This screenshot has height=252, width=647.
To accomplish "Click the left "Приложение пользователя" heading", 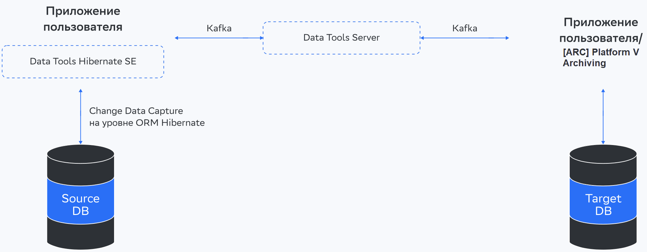I will click(83, 19).
